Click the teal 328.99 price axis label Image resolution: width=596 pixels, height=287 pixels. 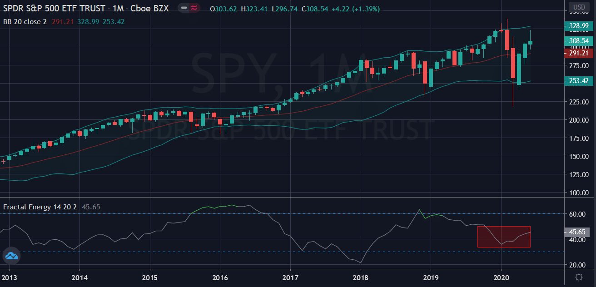point(578,26)
